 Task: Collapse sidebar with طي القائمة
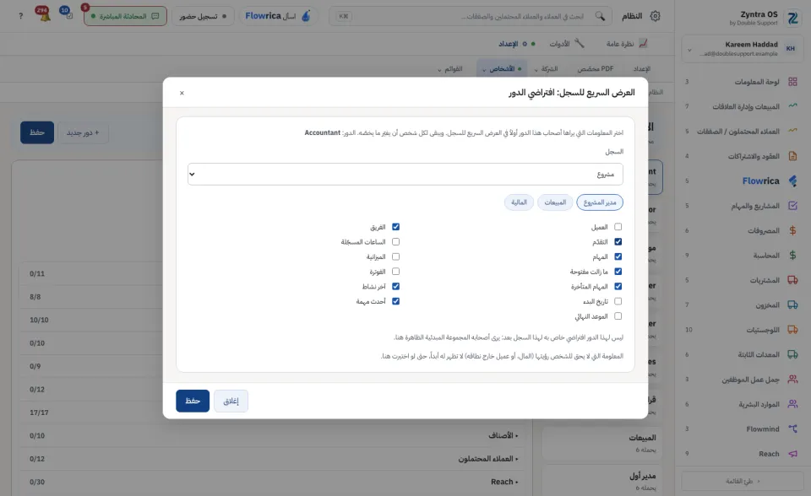tap(743, 481)
